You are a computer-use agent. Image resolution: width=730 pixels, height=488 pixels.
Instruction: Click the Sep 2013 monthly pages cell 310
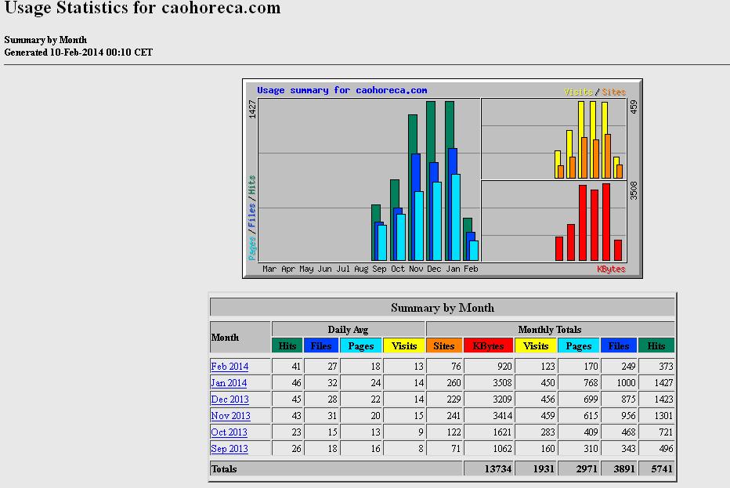[579, 449]
